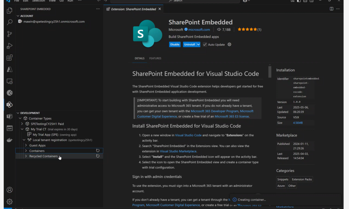Refresh the Recycled Containers tree row

[x=98, y=156]
